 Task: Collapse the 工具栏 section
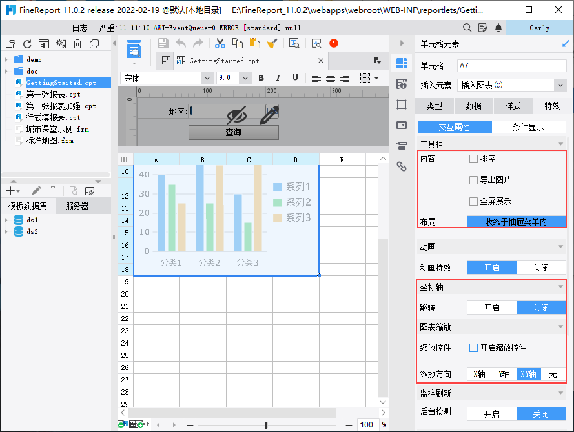pyautogui.click(x=560, y=144)
